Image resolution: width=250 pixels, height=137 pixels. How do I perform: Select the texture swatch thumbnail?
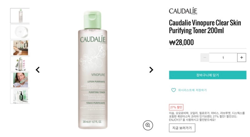tap(20, 32)
